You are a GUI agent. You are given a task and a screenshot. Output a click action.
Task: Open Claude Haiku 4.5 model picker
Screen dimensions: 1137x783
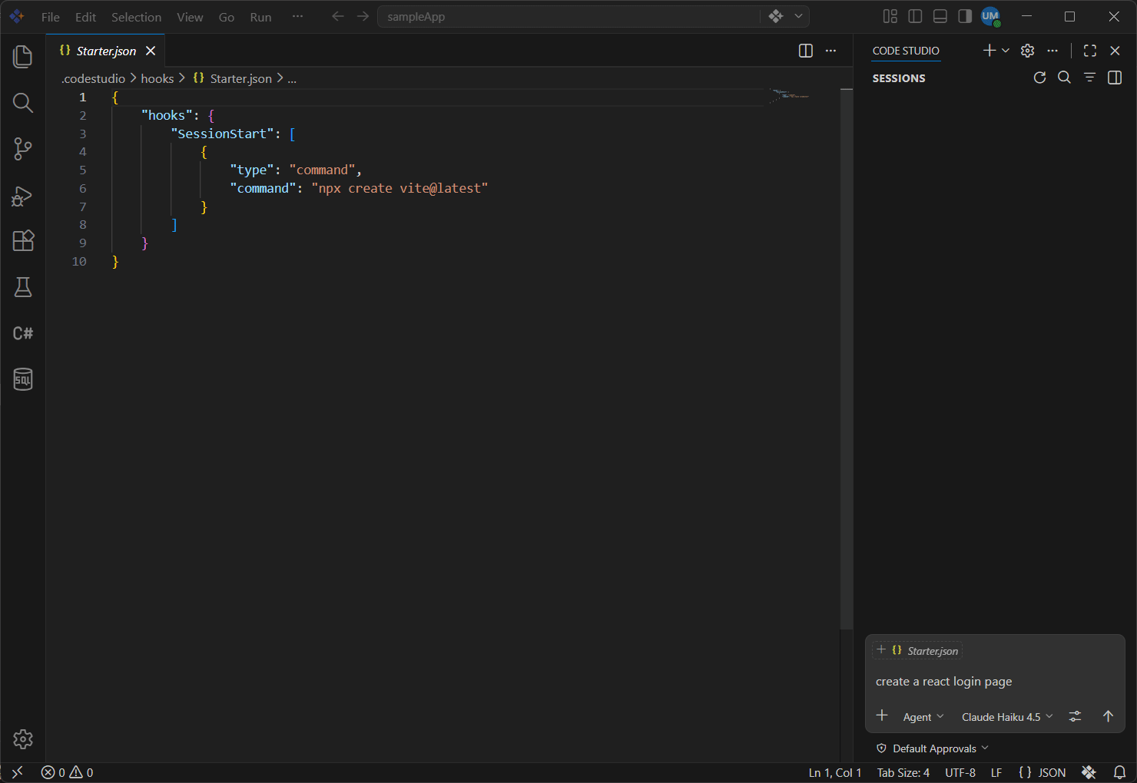click(1007, 717)
